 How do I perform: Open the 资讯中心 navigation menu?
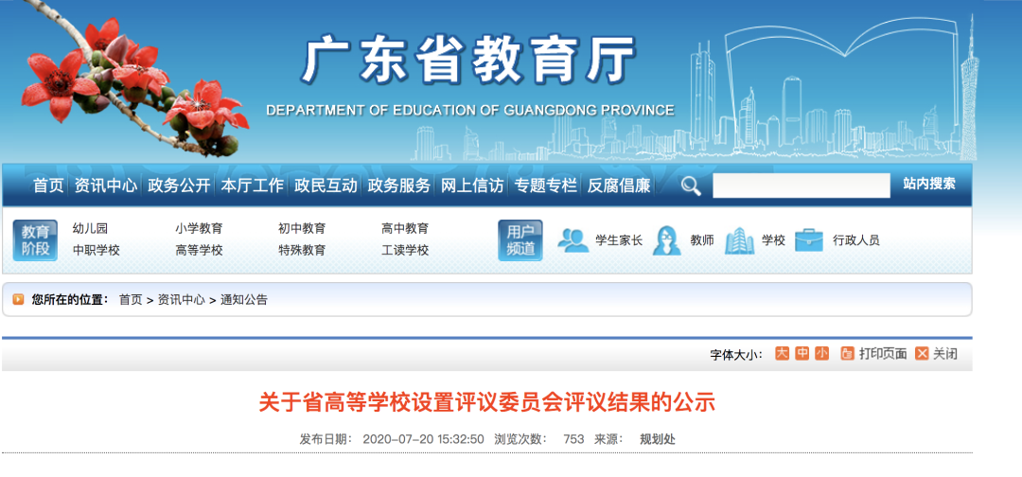tap(106, 185)
